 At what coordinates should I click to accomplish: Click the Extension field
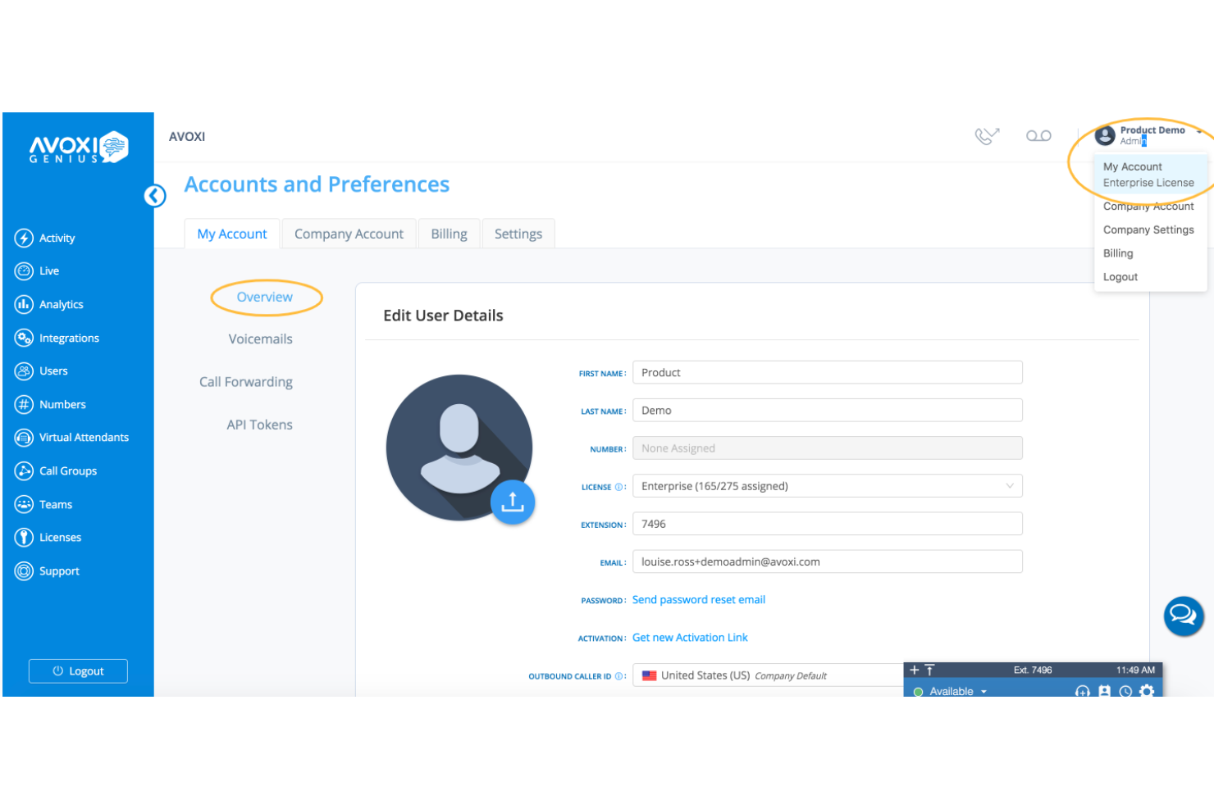[828, 524]
